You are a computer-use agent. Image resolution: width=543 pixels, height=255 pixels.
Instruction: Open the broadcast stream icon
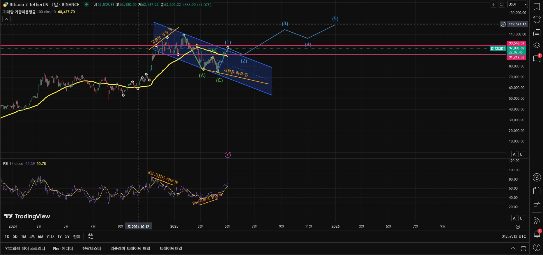(537, 221)
